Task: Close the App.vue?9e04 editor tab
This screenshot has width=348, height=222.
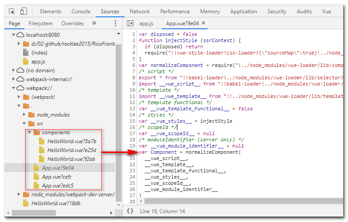Action: pos(203,23)
